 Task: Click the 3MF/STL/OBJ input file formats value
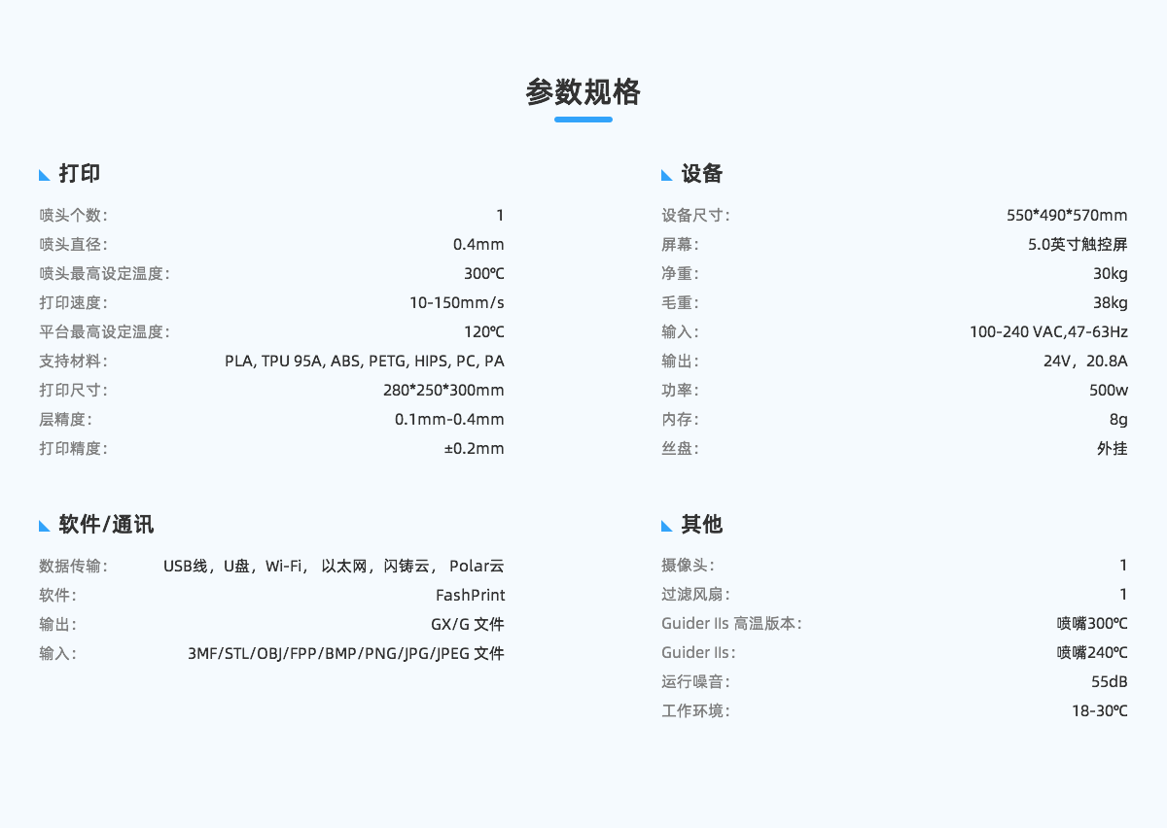point(345,653)
